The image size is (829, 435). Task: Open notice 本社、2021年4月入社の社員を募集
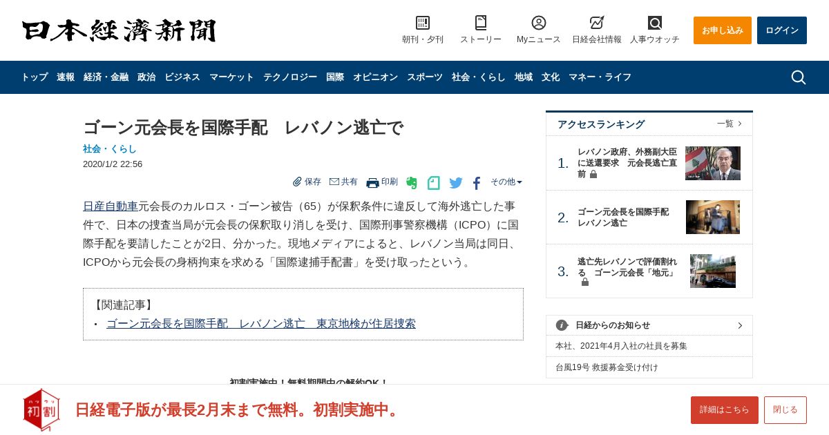coord(622,346)
